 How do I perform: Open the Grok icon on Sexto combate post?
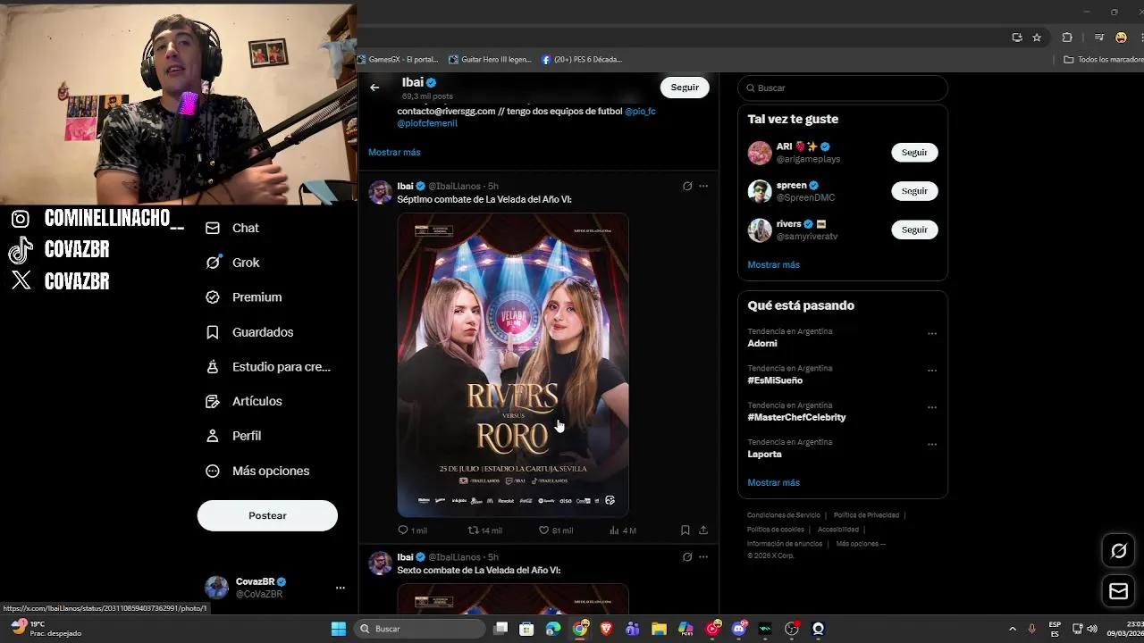click(687, 556)
